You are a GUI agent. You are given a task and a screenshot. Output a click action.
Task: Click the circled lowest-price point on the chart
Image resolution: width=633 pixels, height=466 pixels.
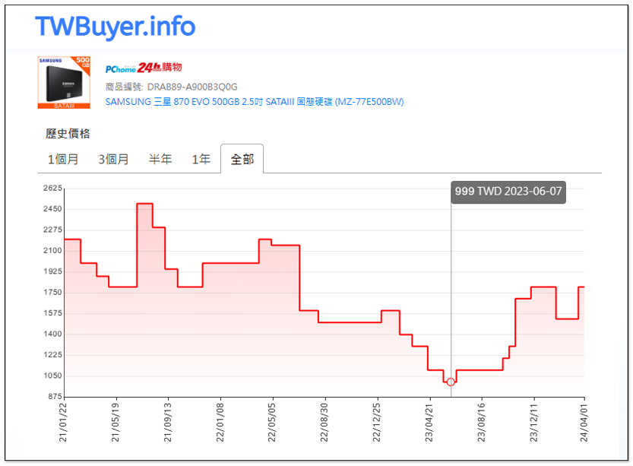point(451,382)
